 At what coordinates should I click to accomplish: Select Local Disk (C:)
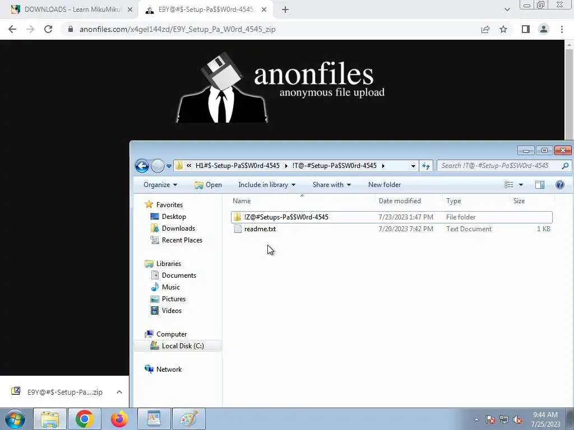click(178, 346)
